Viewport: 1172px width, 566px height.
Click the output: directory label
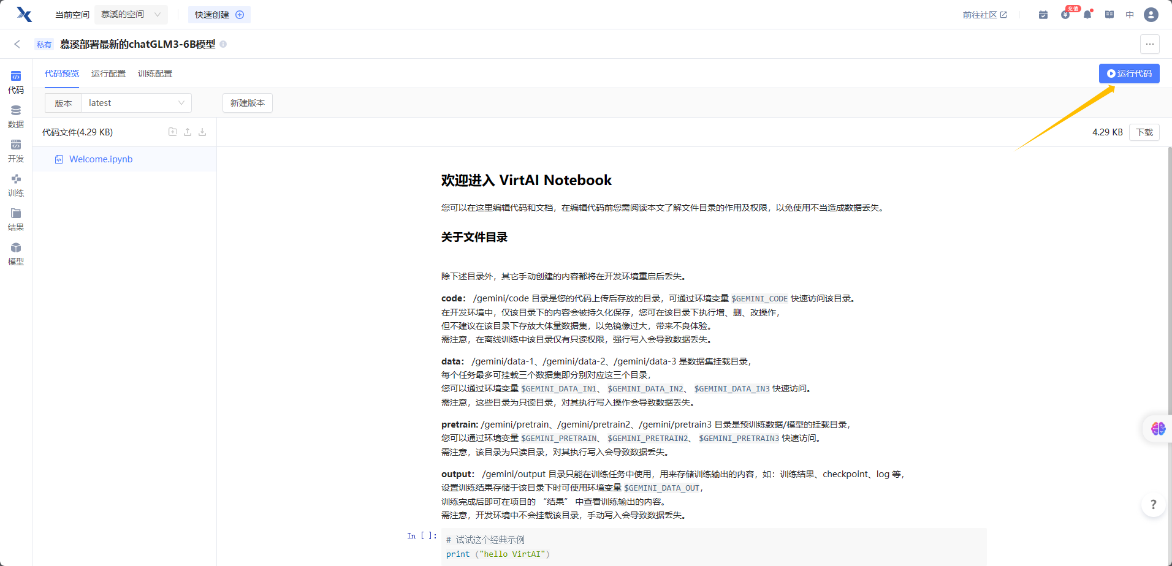click(x=458, y=474)
